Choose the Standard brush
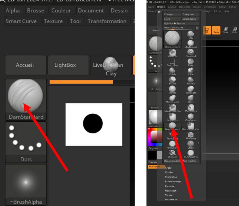 (191, 53)
